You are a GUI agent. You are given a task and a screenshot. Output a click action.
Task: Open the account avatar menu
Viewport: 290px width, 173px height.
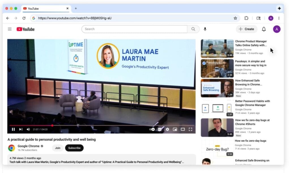[x=277, y=29]
